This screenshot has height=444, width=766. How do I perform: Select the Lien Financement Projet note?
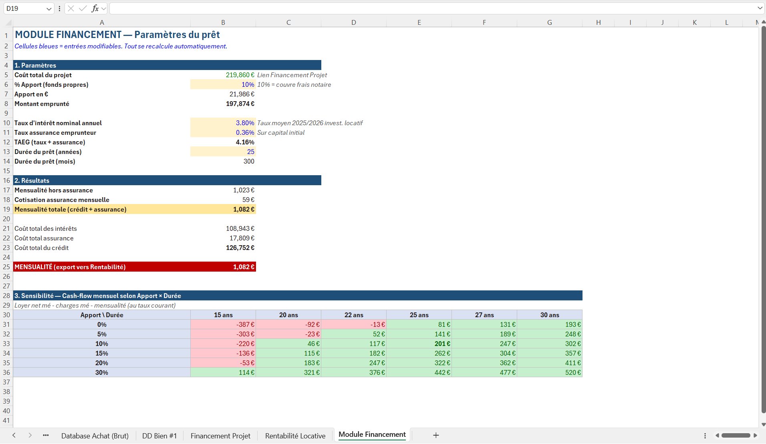coord(292,75)
